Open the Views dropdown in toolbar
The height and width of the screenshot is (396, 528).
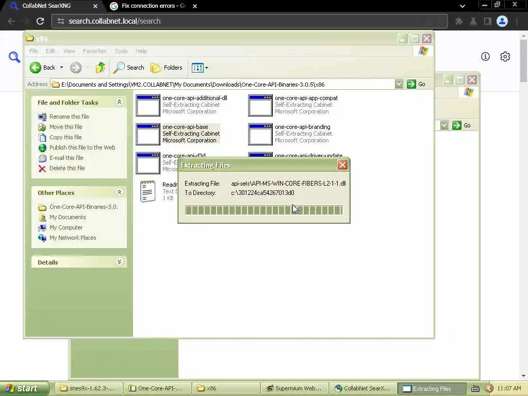[200, 68]
